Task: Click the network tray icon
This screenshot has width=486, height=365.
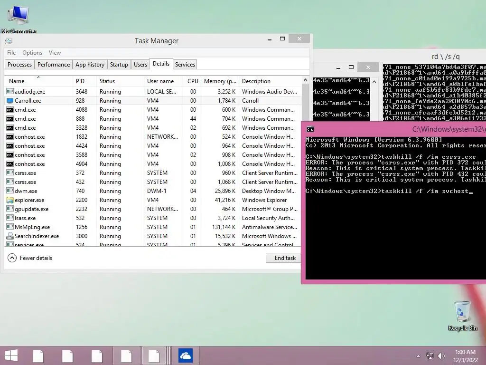Action: pyautogui.click(x=430, y=355)
